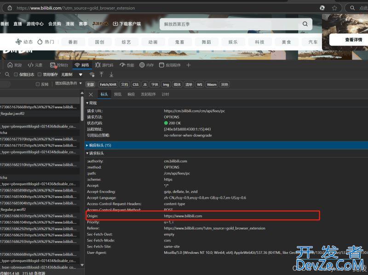Enable the 禁用缓存 checkbox
368x275 pixels.
coord(40,74)
